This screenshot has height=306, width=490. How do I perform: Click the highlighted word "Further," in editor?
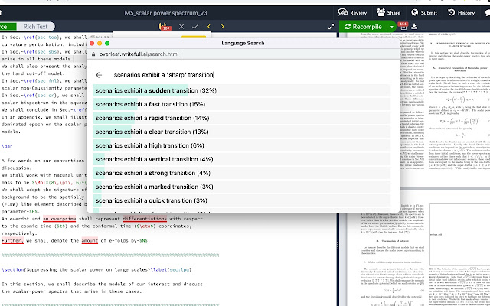coord(12,241)
